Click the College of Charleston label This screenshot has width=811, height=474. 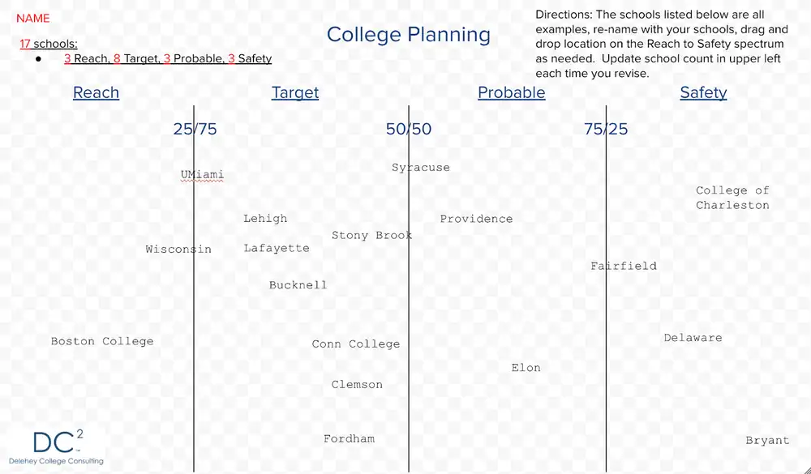(732, 198)
